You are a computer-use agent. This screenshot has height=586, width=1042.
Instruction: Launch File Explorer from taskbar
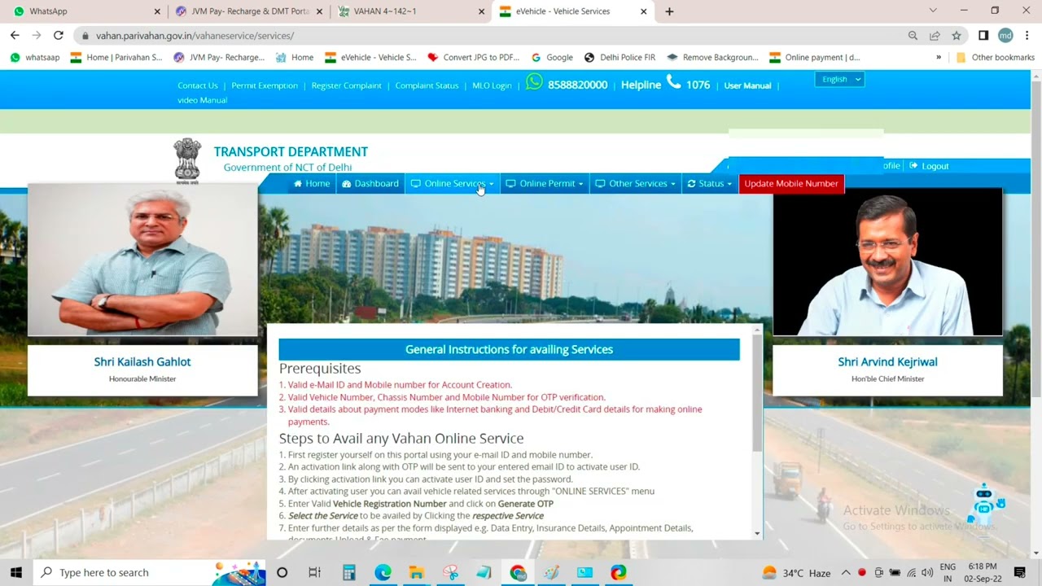click(x=416, y=572)
